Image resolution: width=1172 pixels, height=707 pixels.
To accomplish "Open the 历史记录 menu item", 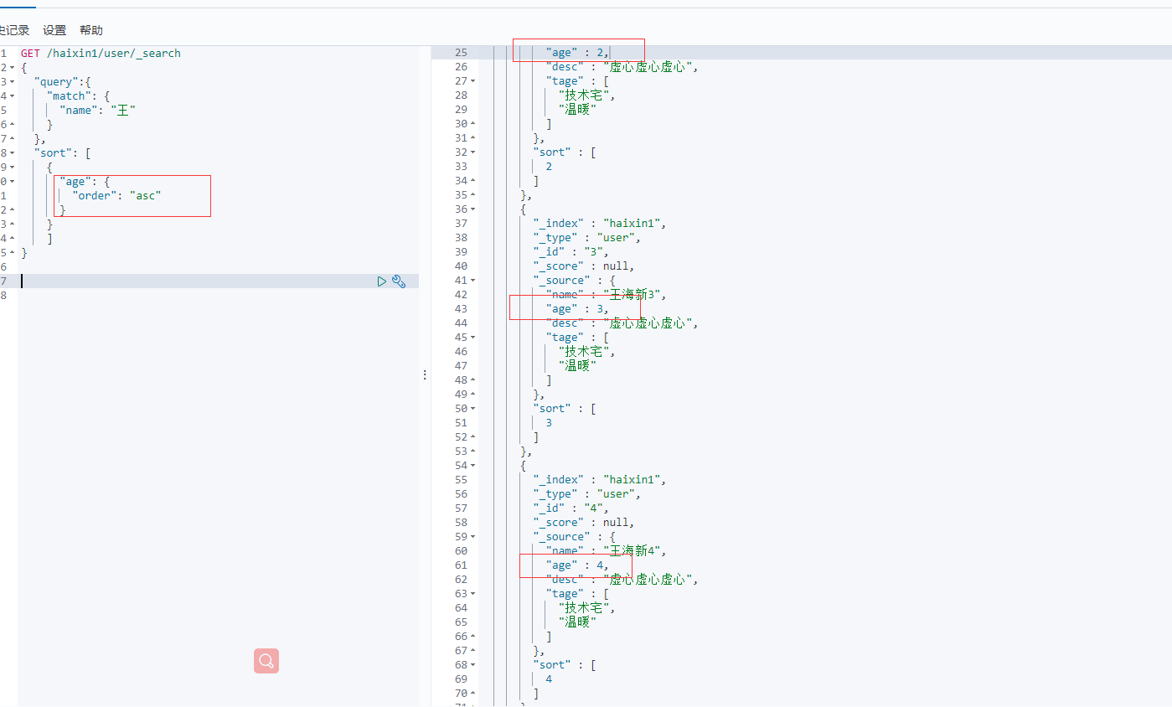I will pyautogui.click(x=13, y=30).
